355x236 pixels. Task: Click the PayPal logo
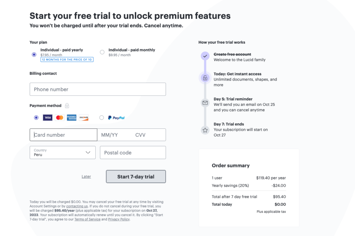click(116, 118)
